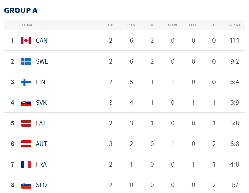This screenshot has height=193, width=249.
Task: Open the FIN team link
Action: point(41,82)
